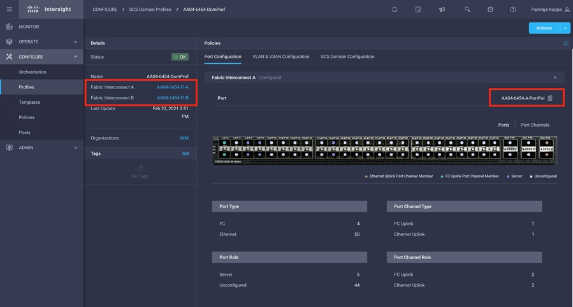Click the CONFIGURE tools icon
Viewport: 573px width, 307px height.
pos(9,57)
